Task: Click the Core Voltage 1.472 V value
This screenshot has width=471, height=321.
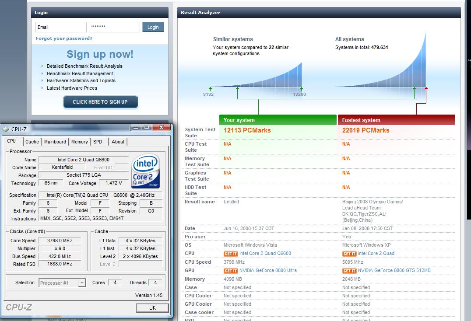Action: [114, 183]
